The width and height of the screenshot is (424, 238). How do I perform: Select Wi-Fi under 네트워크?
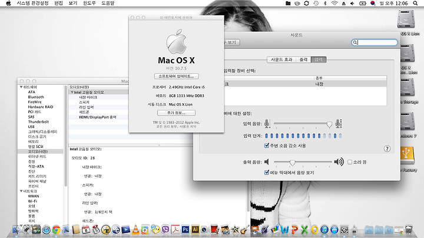pyautogui.click(x=32, y=201)
